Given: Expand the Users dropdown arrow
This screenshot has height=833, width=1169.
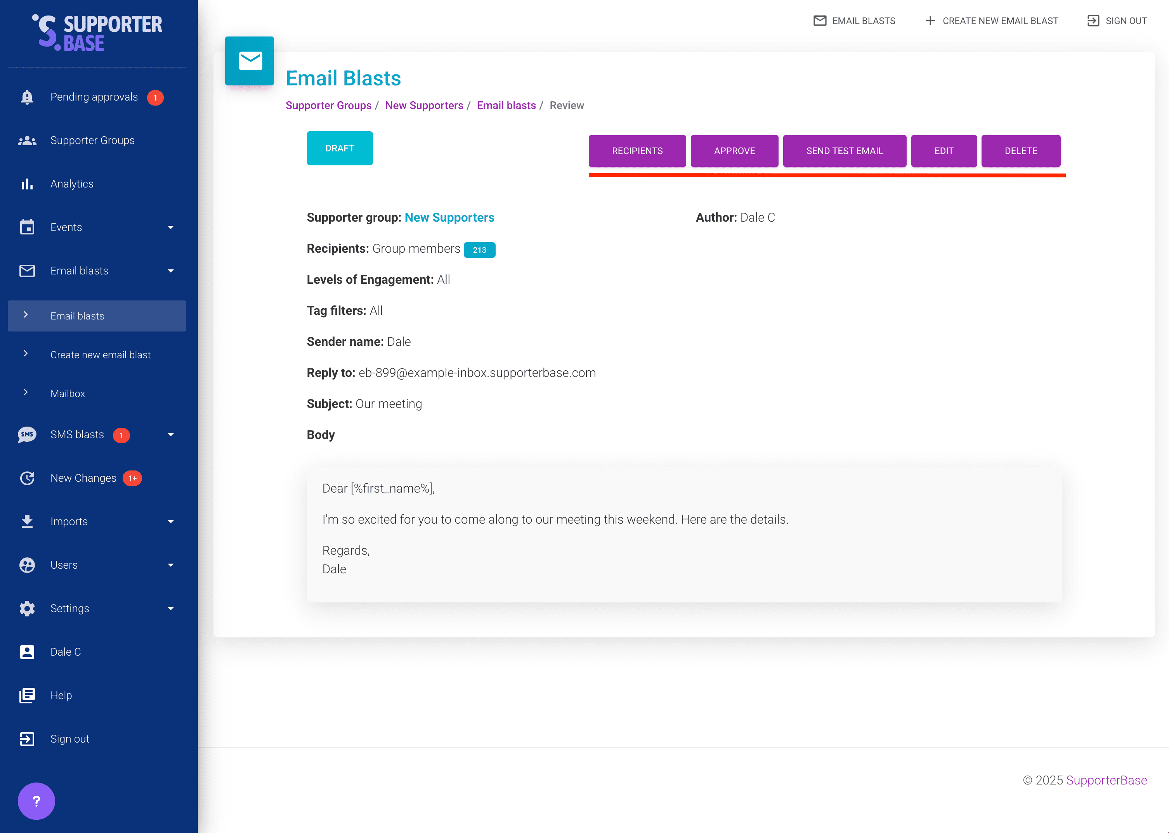Looking at the screenshot, I should (x=171, y=565).
